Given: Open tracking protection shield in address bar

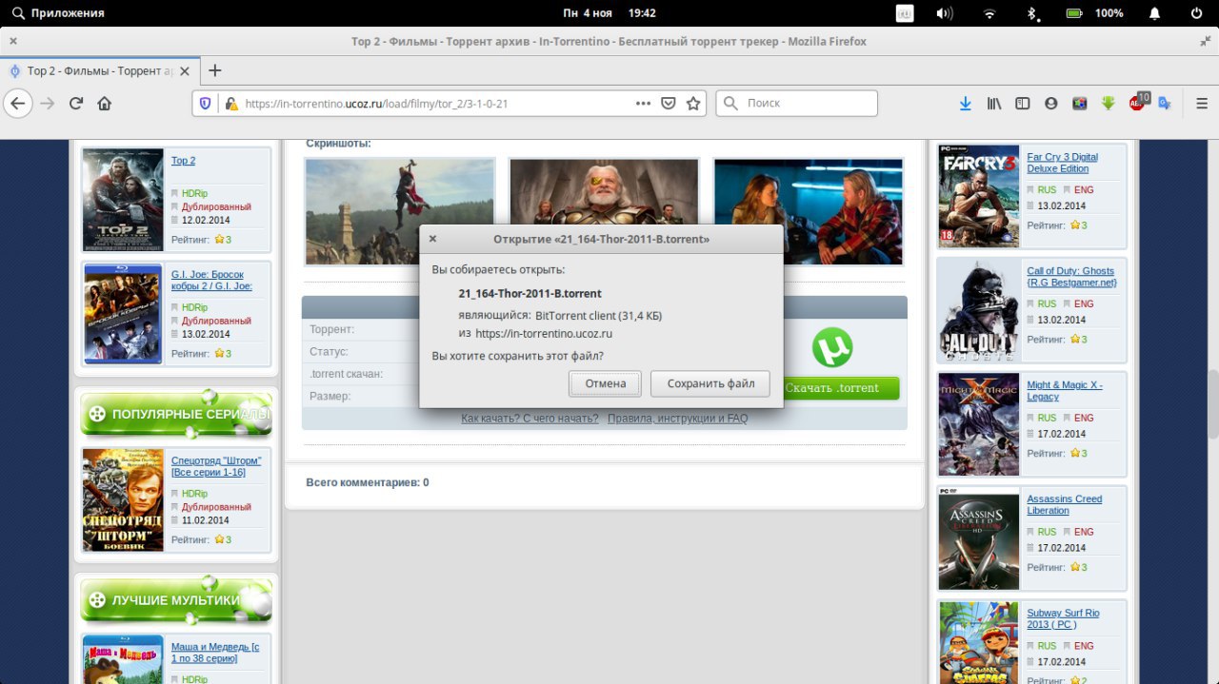Looking at the screenshot, I should point(205,103).
